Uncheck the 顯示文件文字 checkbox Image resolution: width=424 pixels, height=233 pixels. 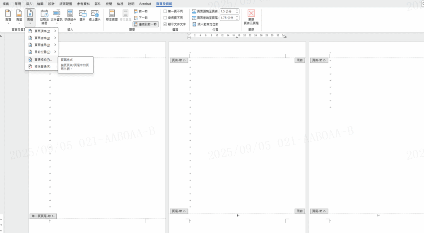coord(165,24)
